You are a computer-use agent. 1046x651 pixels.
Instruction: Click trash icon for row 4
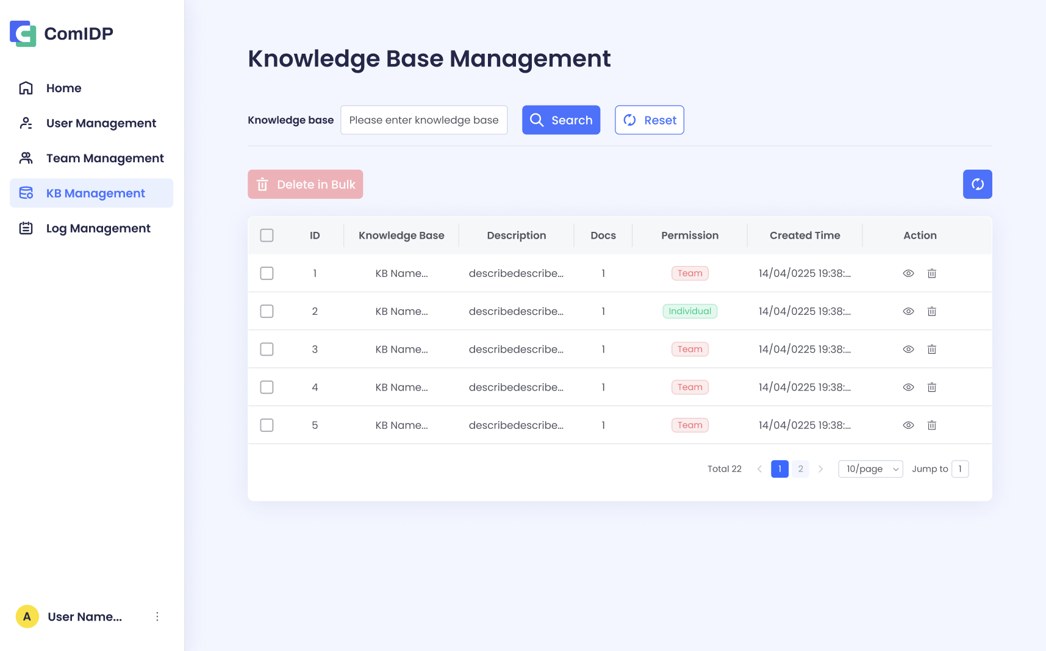[931, 387]
